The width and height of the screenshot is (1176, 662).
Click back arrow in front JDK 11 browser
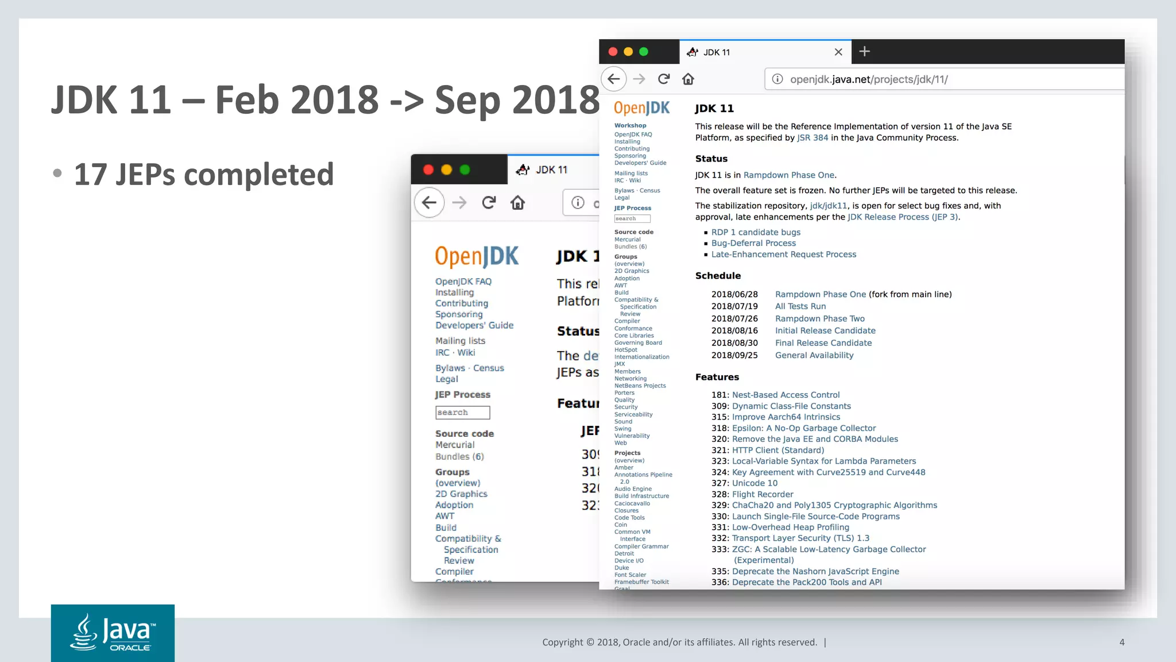[x=614, y=79]
